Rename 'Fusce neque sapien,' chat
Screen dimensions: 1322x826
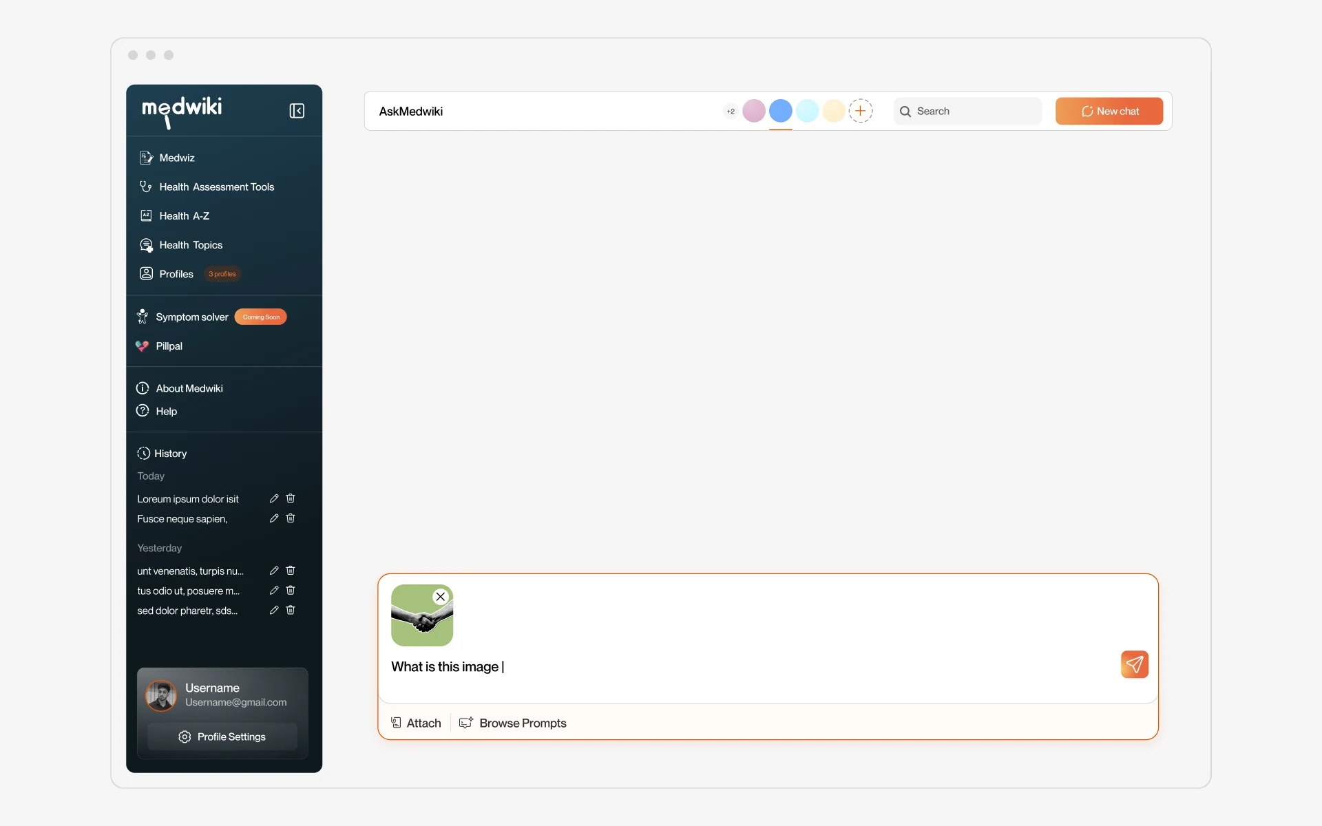tap(274, 518)
